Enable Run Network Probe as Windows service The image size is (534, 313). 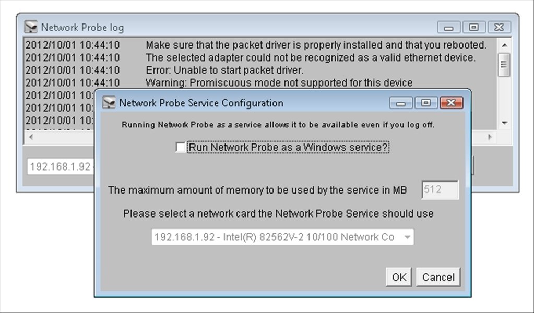[x=181, y=147]
